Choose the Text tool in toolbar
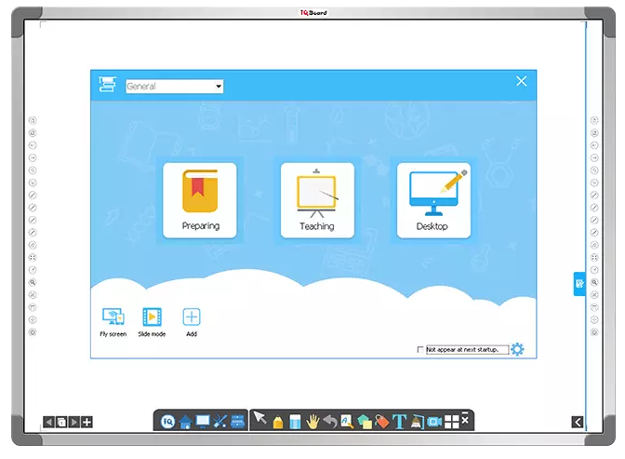 pyautogui.click(x=400, y=422)
